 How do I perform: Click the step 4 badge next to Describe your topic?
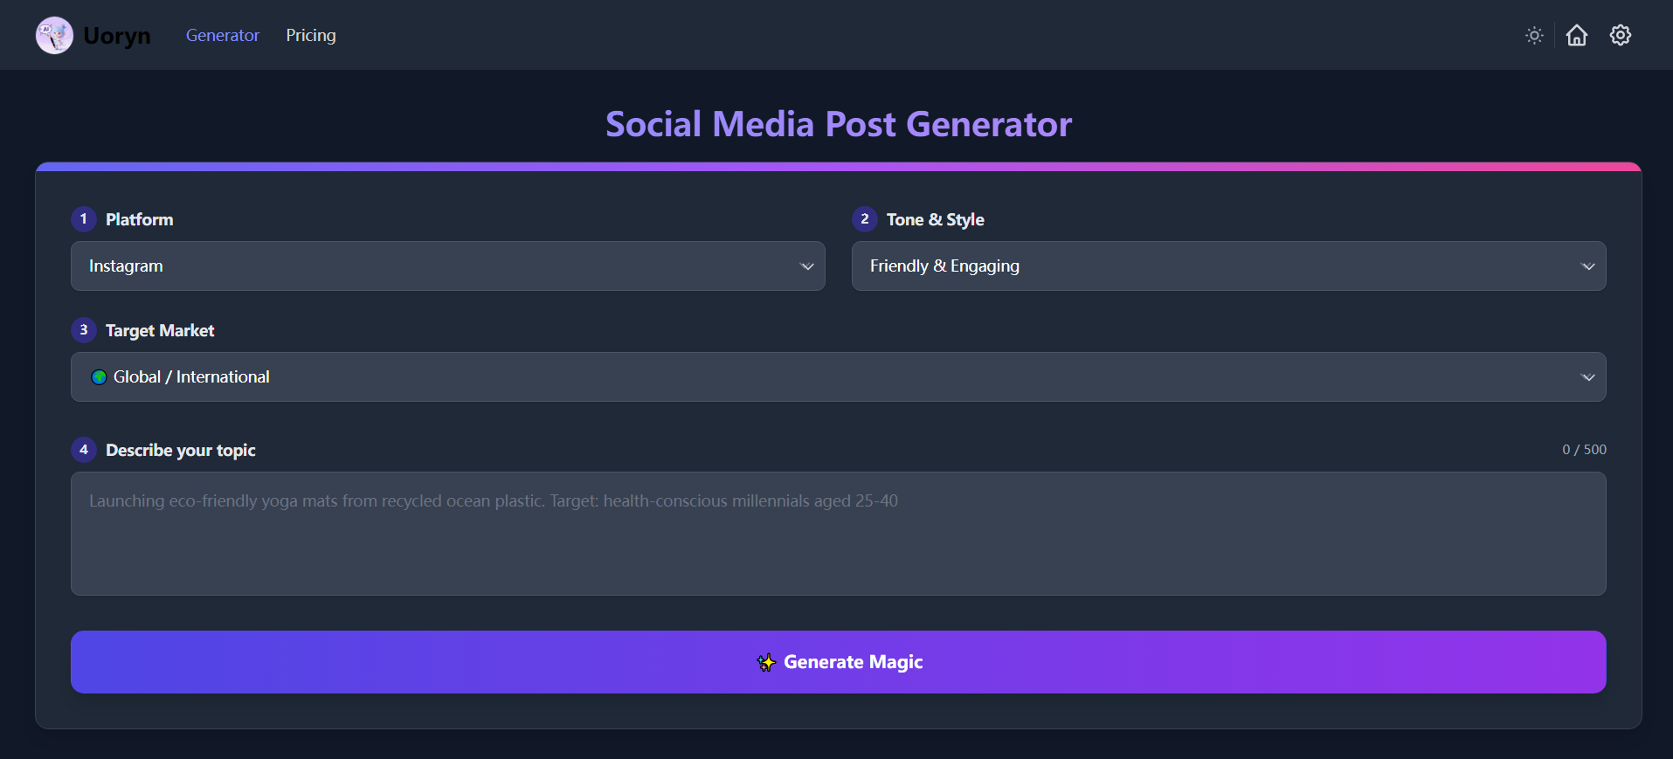point(83,449)
